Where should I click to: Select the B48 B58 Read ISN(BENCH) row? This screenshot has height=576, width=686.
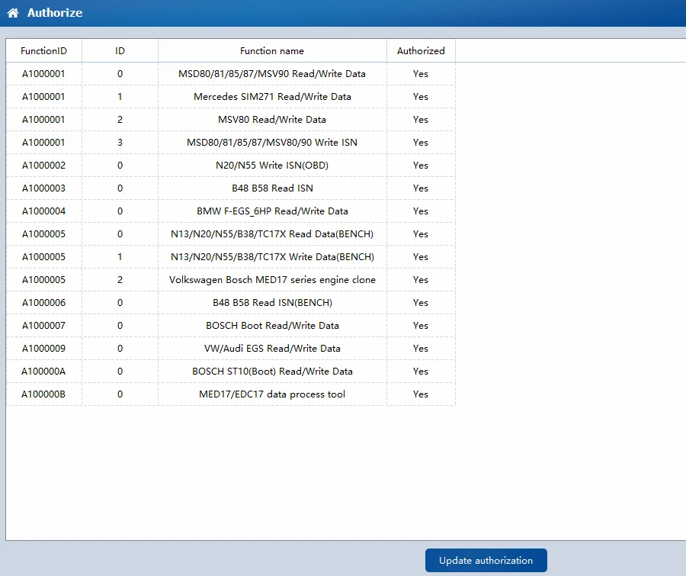click(271, 303)
